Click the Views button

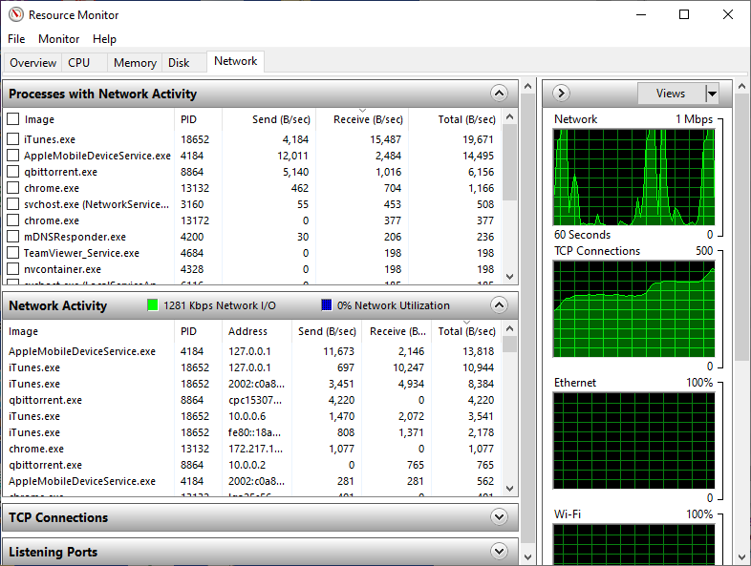pyautogui.click(x=671, y=94)
